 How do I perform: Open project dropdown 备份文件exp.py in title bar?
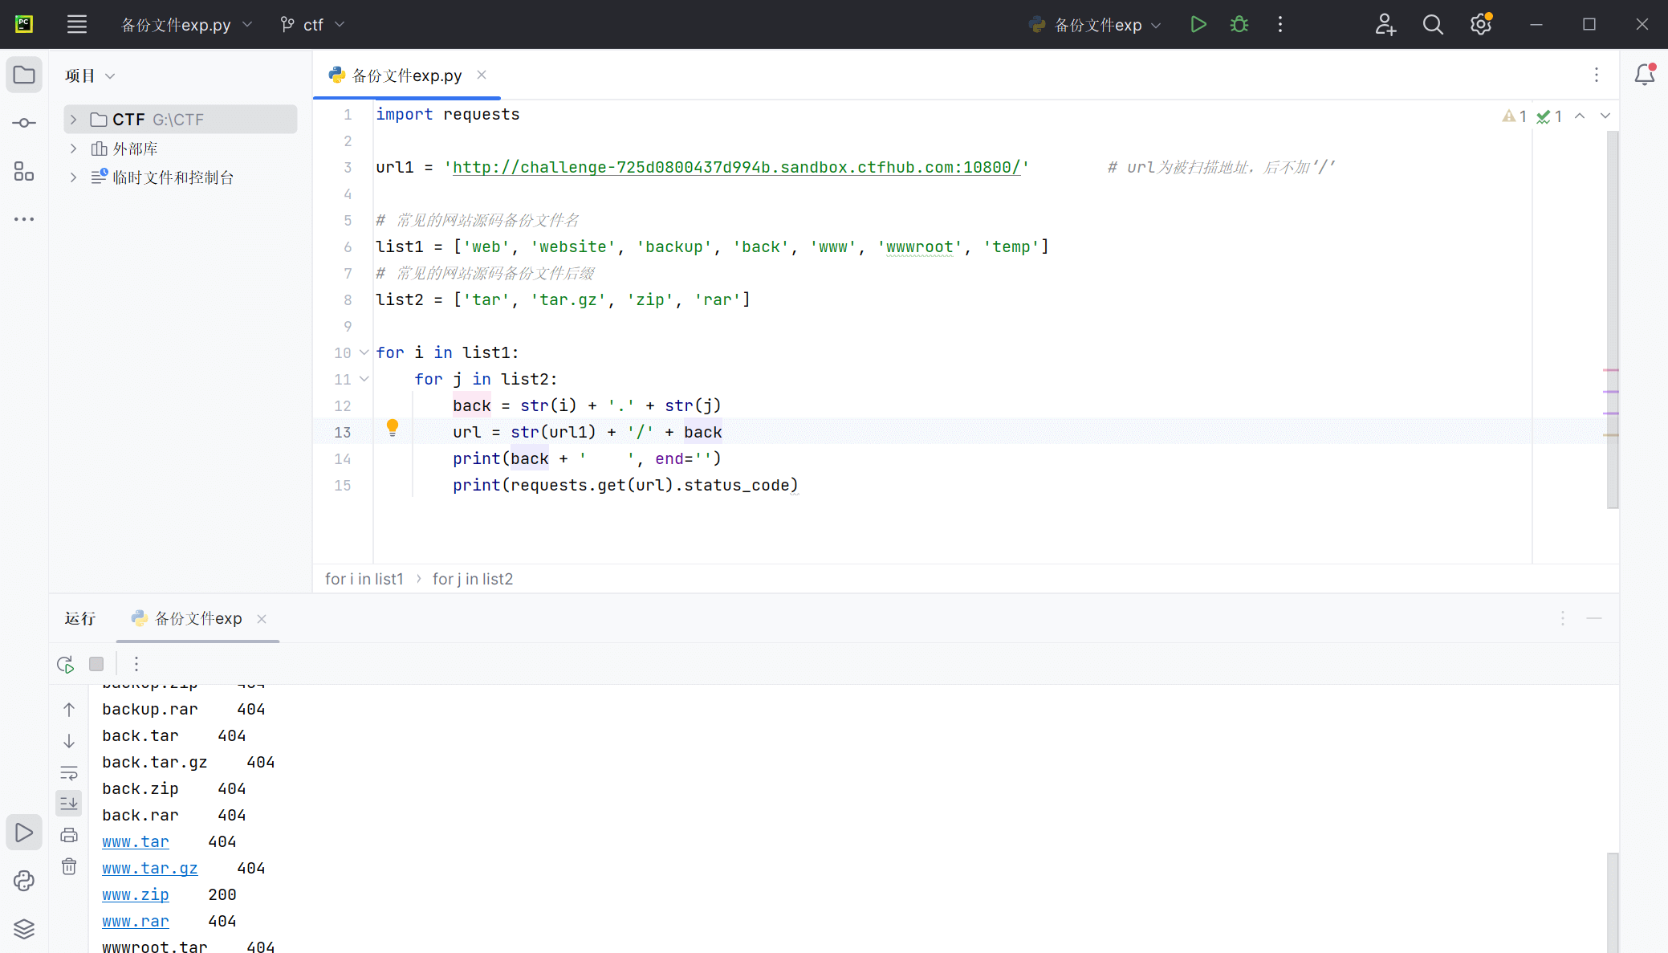[x=186, y=25]
